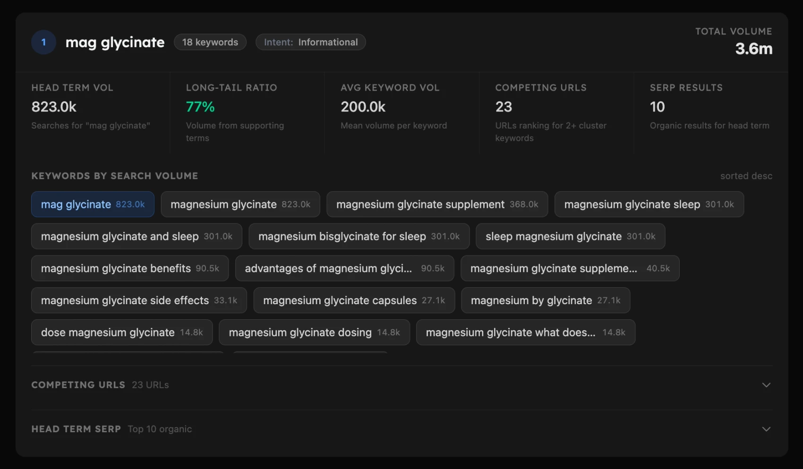Click the 'Keywords by Search Volume' heading
Screen dimensions: 803x469
pos(115,176)
